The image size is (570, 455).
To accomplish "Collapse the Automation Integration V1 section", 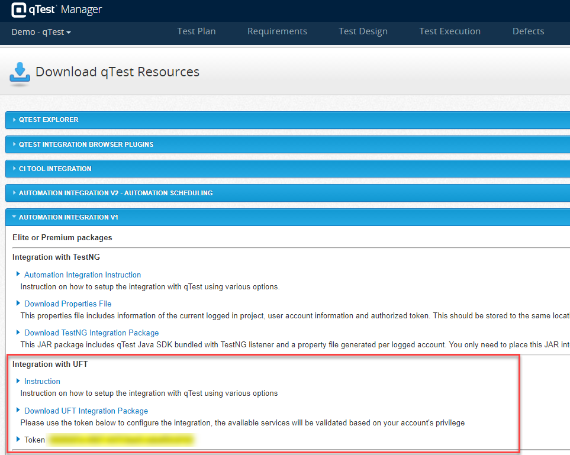I will (68, 217).
